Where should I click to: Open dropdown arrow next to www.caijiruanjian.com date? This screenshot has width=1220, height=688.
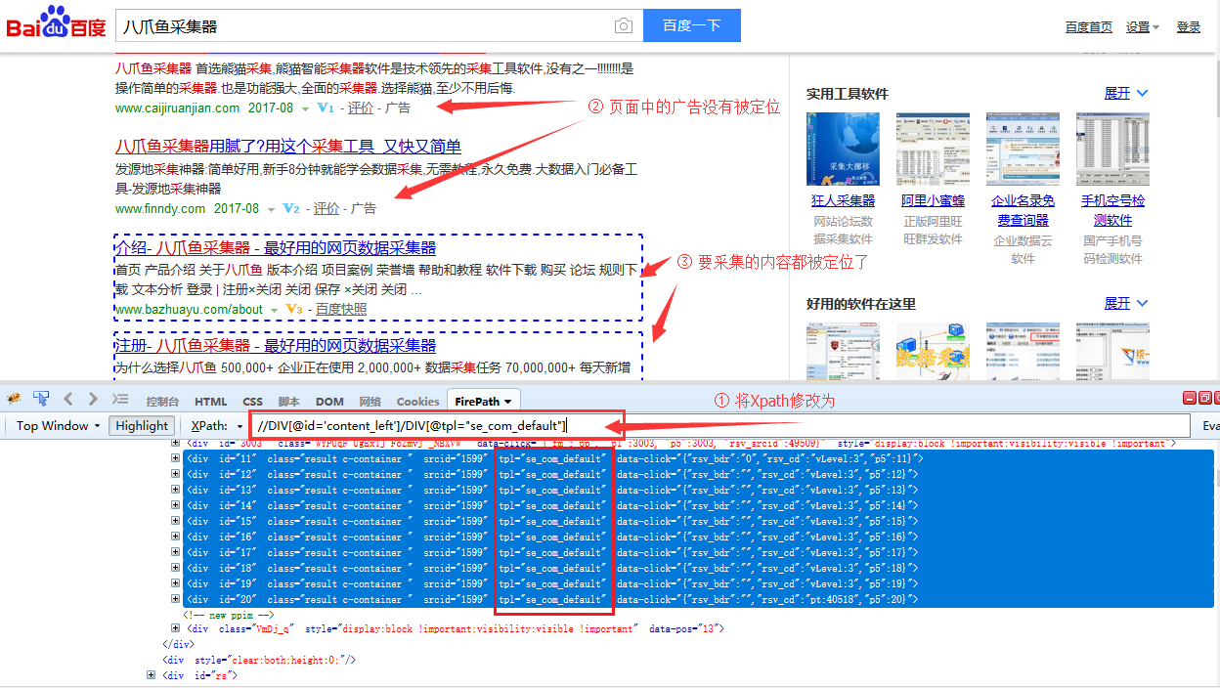coord(305,108)
